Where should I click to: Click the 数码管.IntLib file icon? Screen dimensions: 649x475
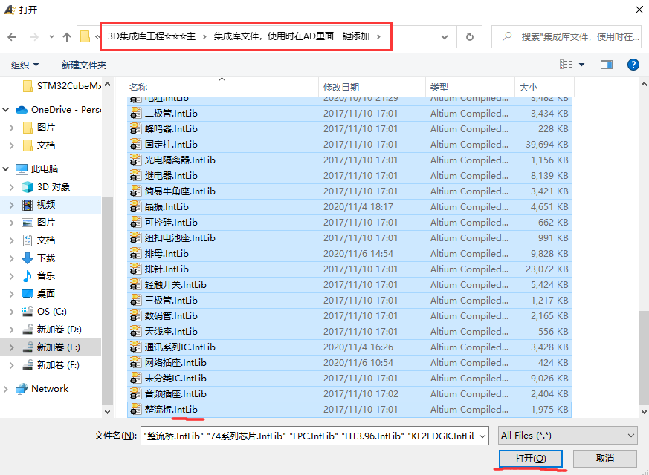click(x=135, y=316)
